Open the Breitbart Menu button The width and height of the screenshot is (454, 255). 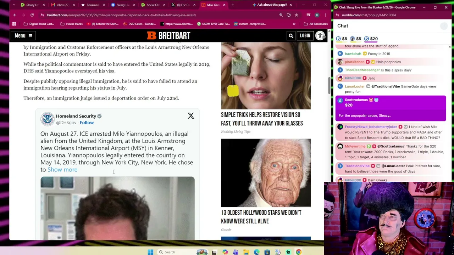[x=23, y=35]
